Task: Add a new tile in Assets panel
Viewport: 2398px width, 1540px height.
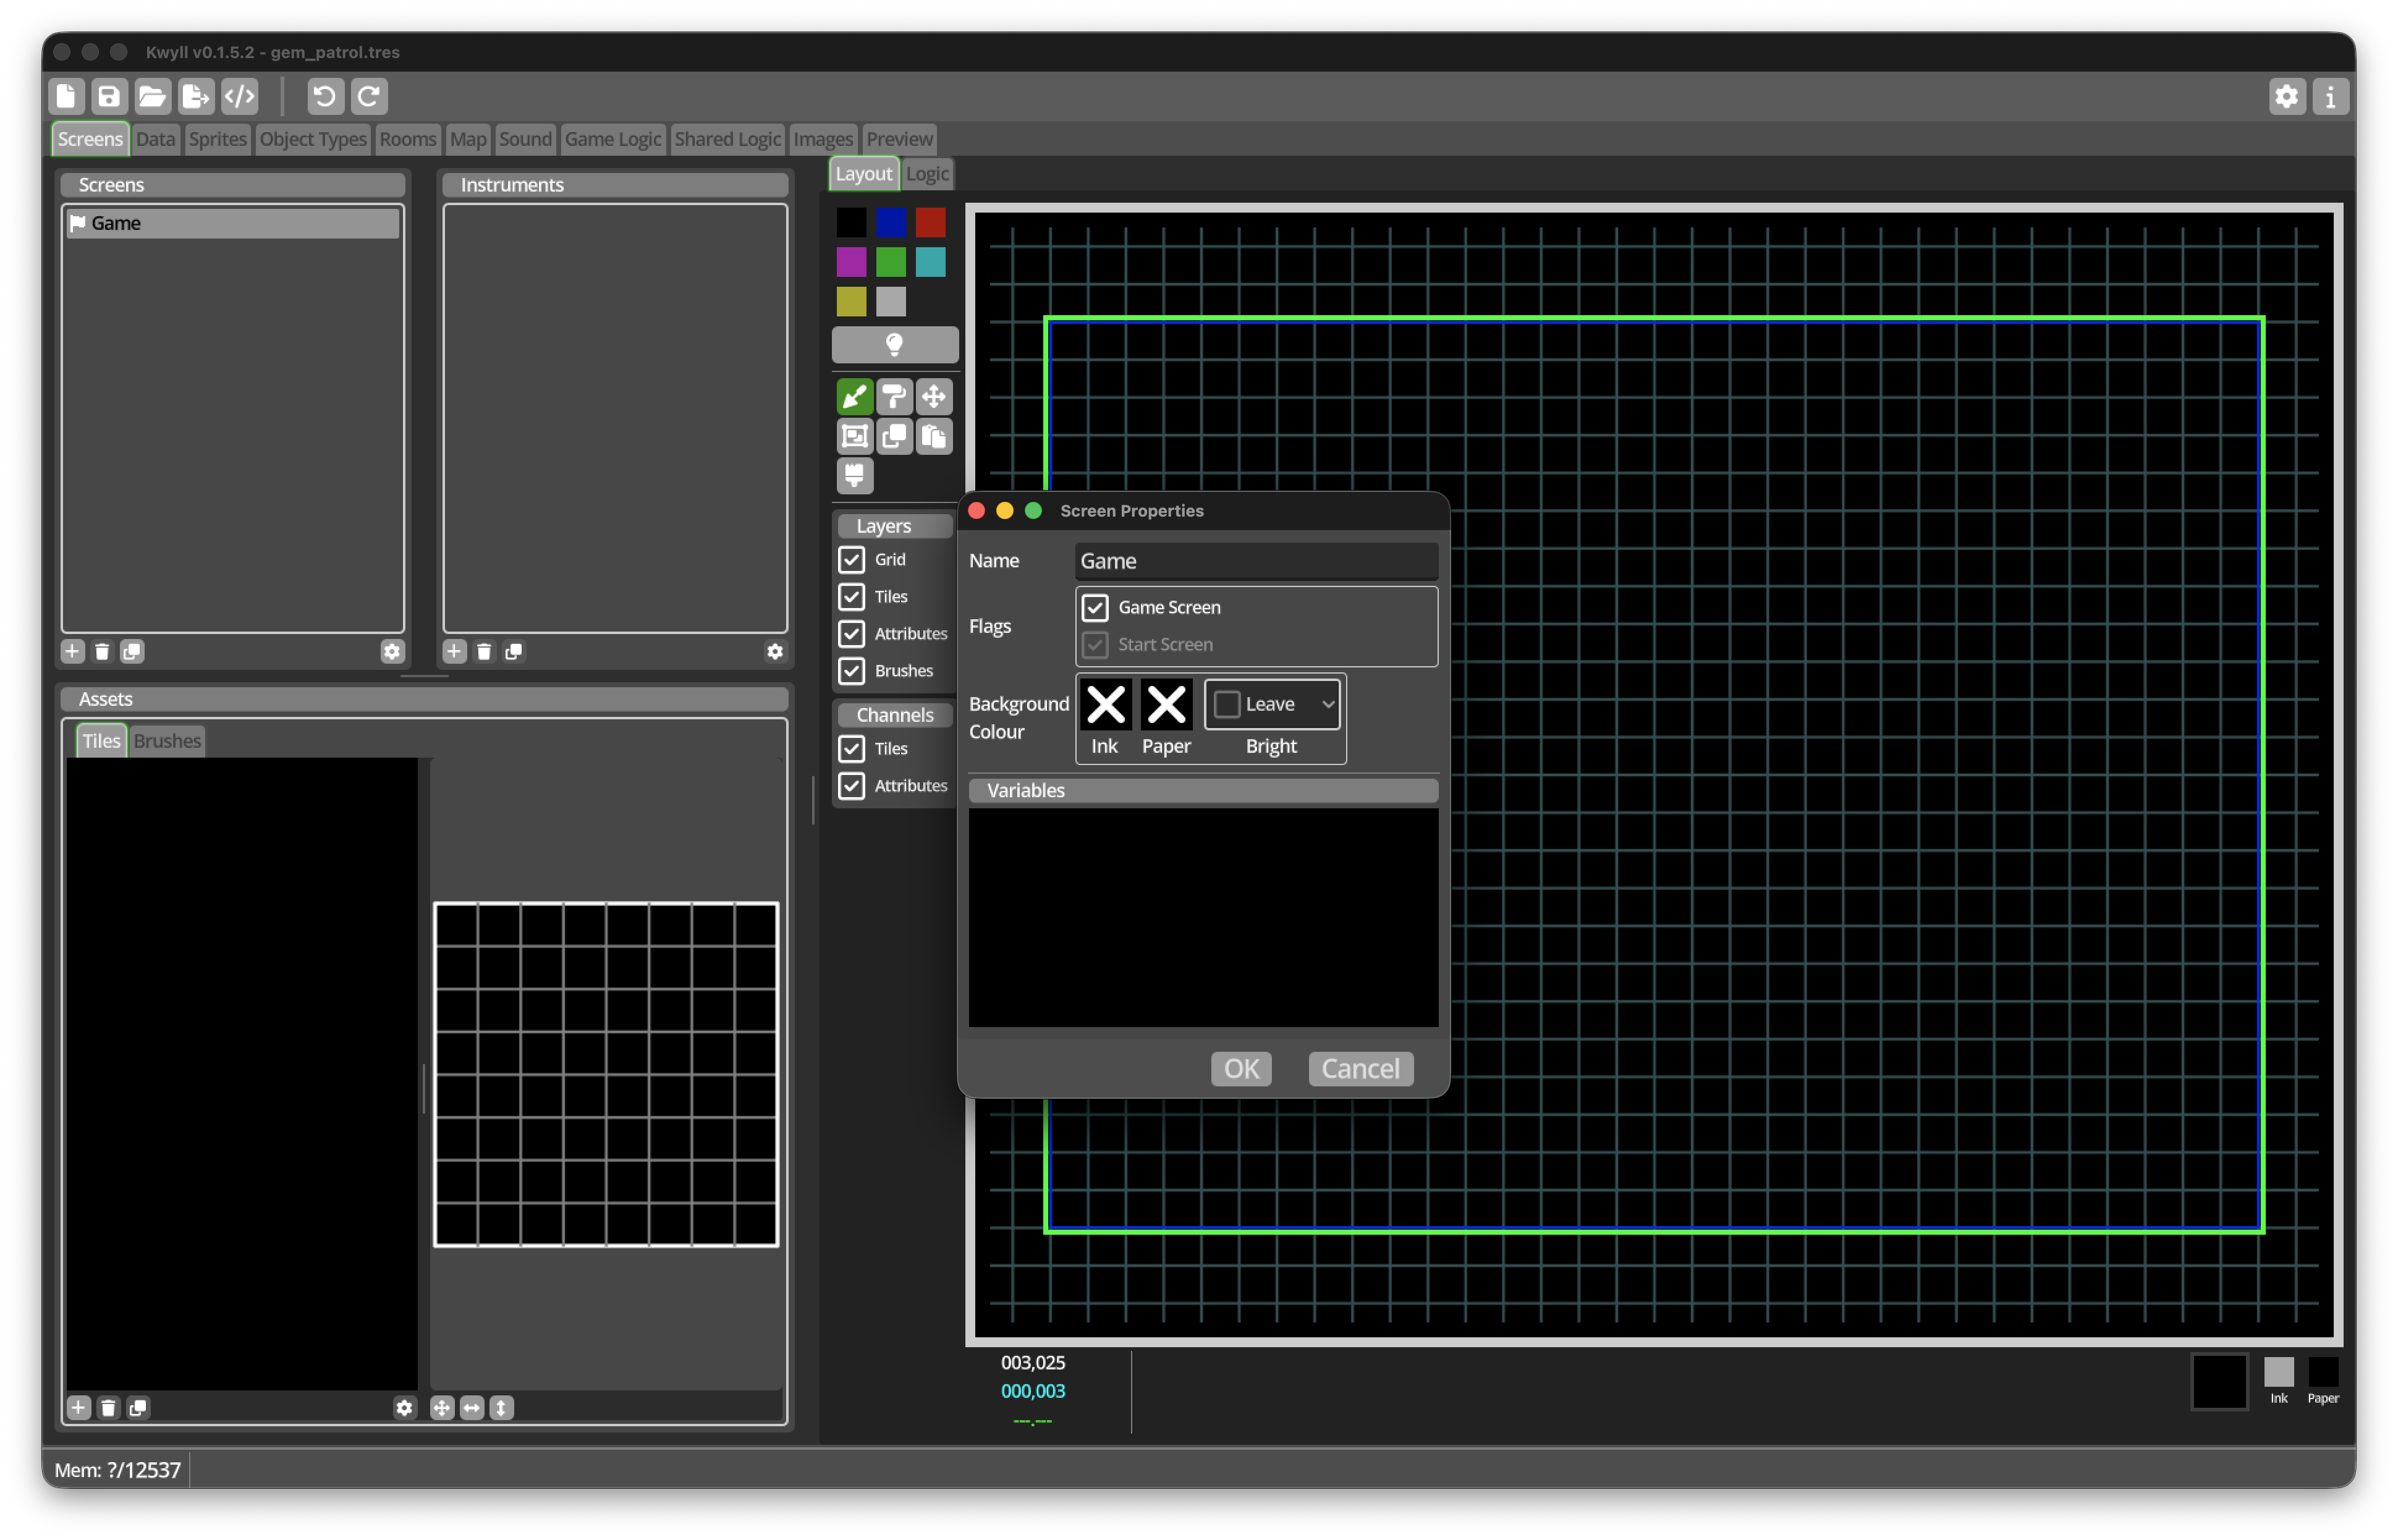Action: tap(78, 1408)
